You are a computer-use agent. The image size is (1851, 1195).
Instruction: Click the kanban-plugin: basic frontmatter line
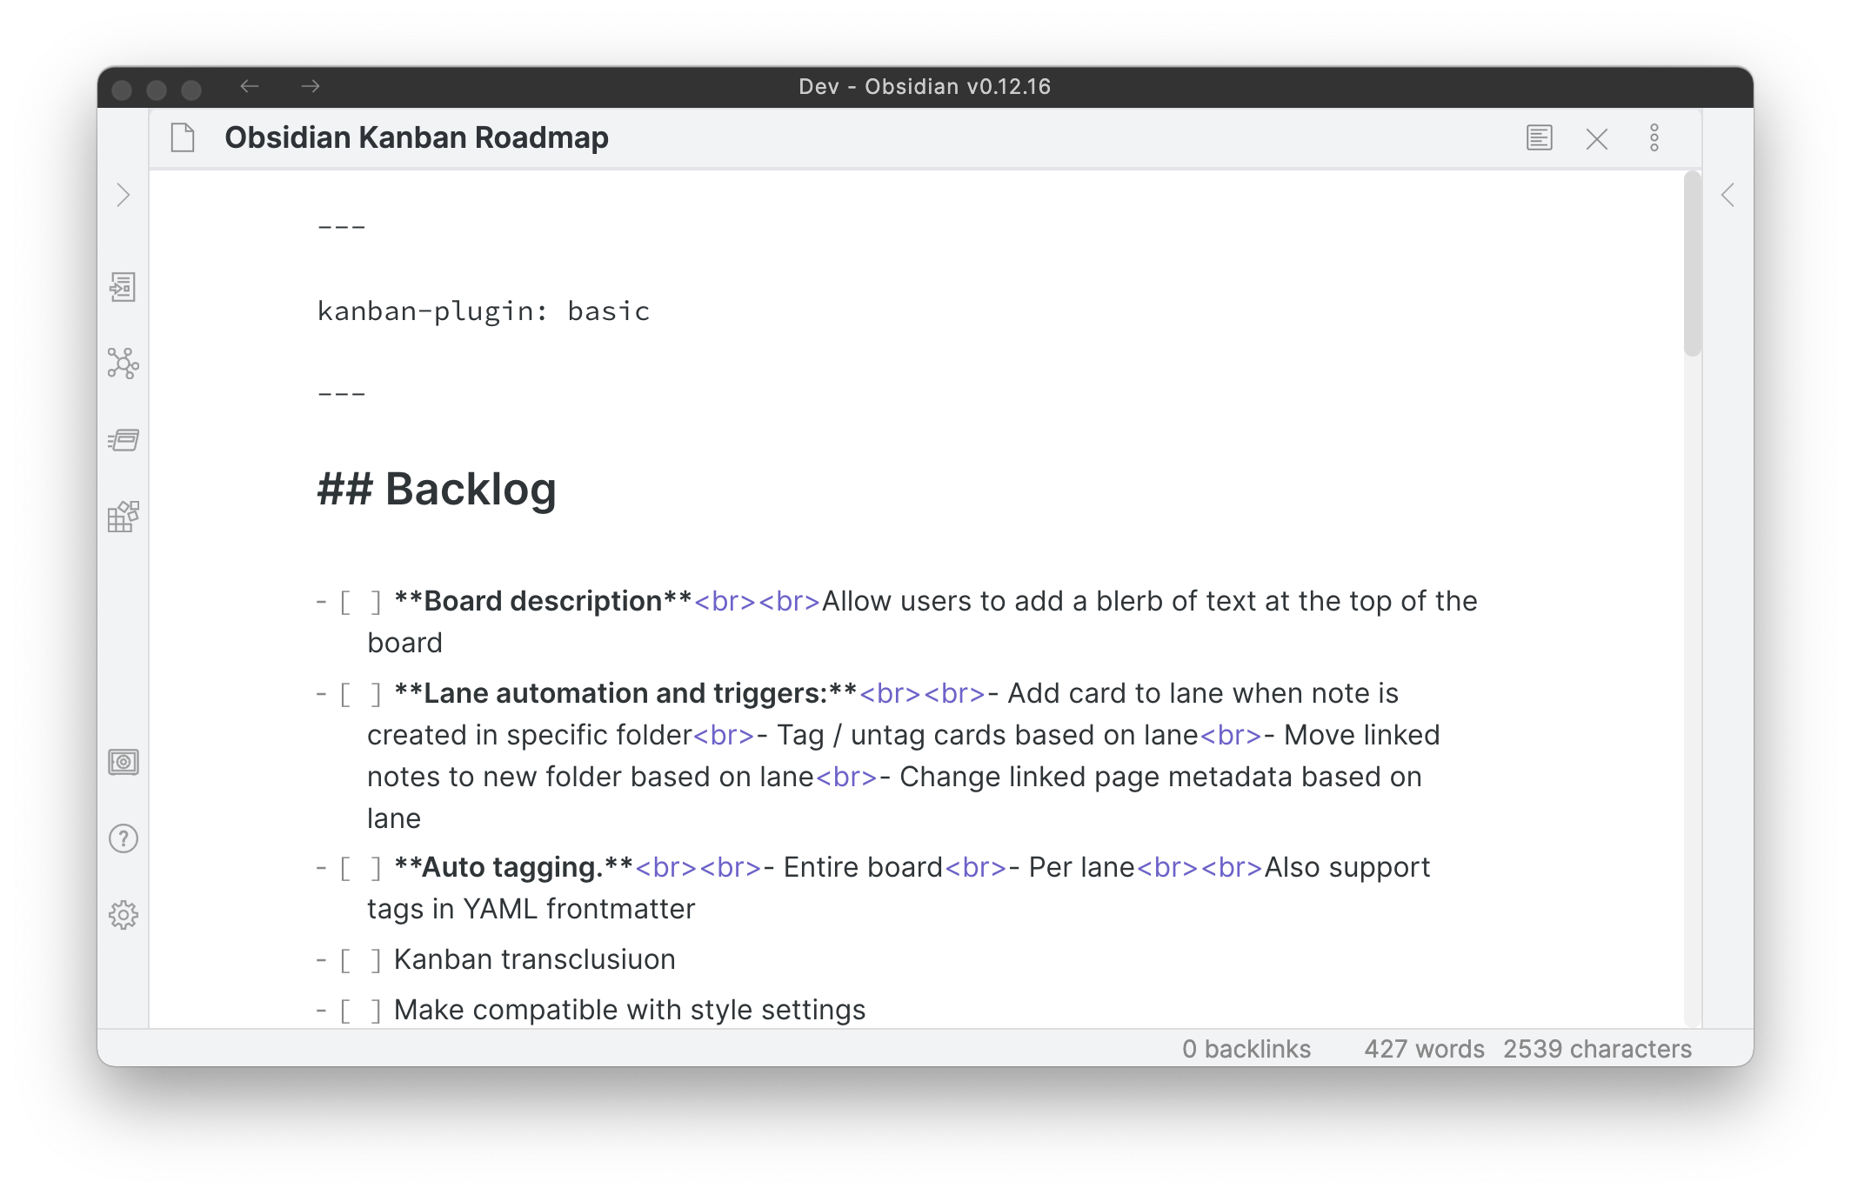click(484, 311)
